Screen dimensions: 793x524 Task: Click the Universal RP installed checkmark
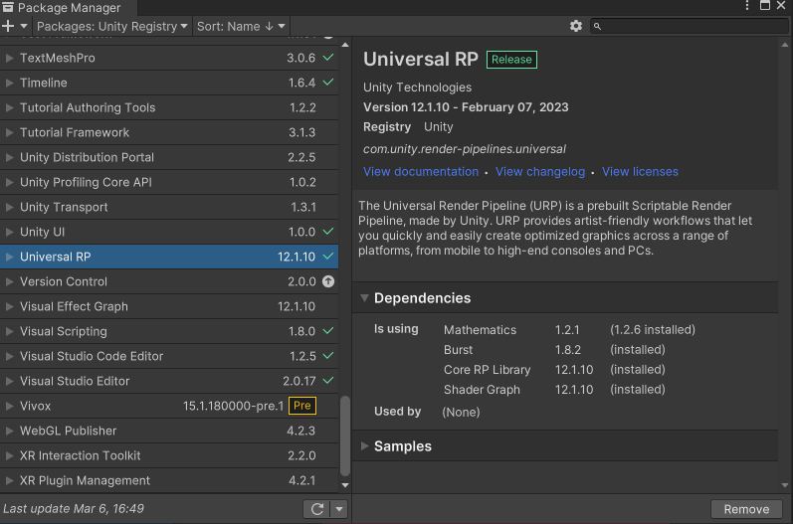(x=328, y=257)
